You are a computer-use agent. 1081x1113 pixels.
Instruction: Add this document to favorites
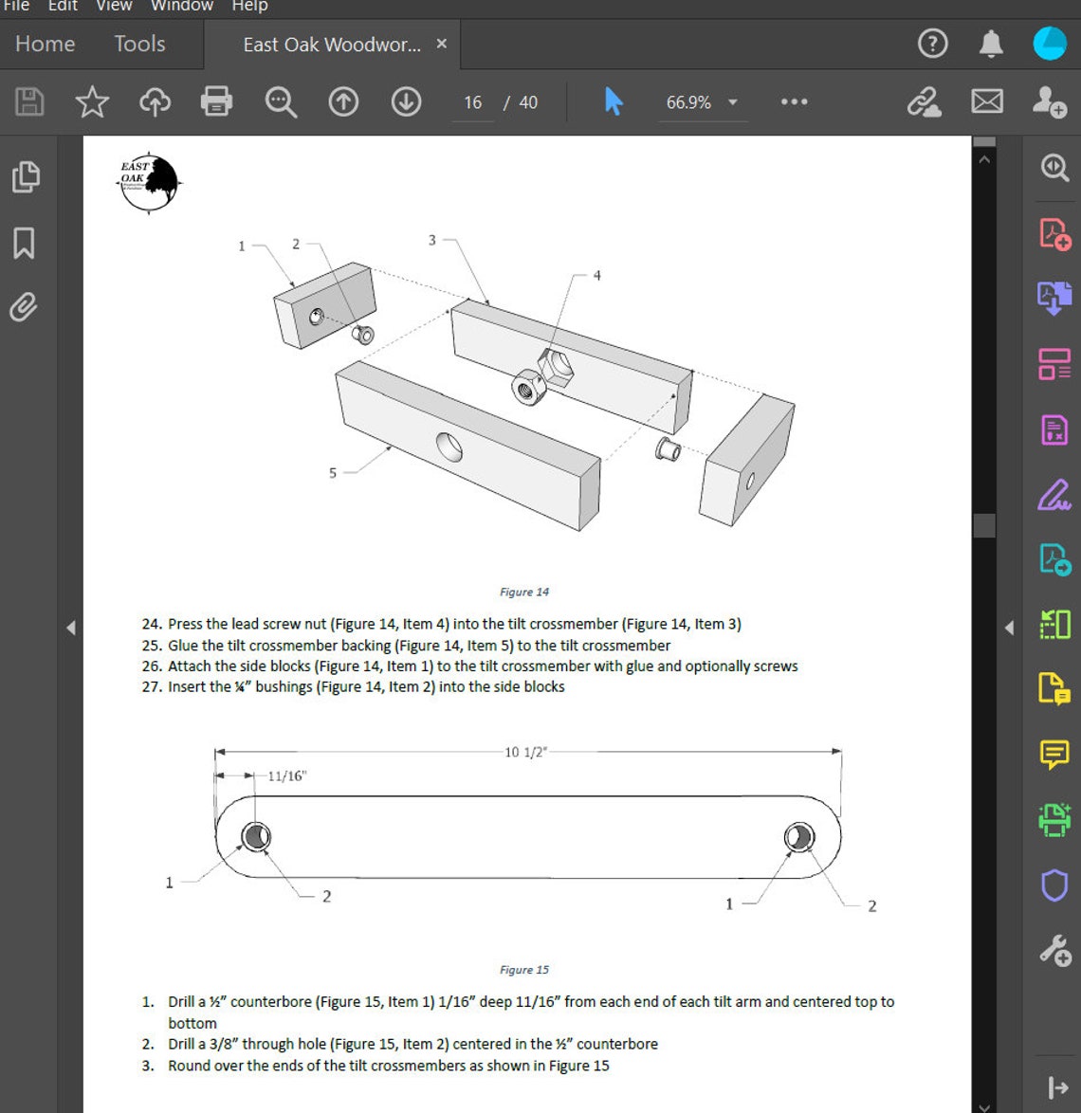point(92,102)
